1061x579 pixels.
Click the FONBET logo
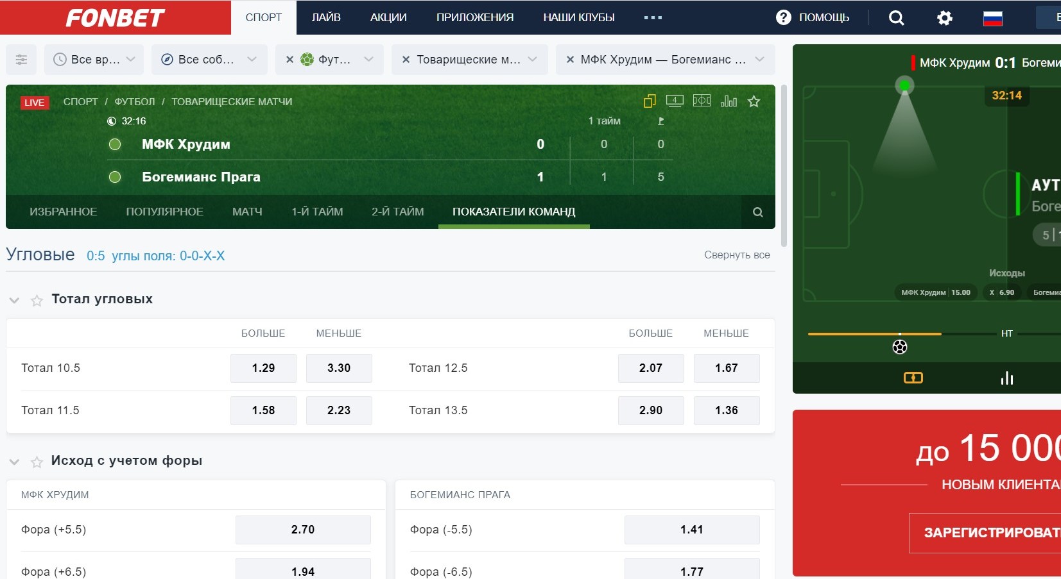coord(116,18)
